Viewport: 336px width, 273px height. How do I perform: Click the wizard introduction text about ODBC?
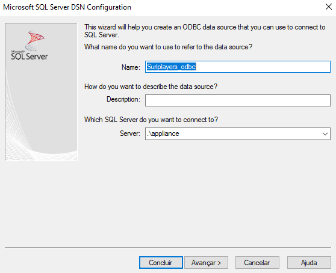[205, 31]
